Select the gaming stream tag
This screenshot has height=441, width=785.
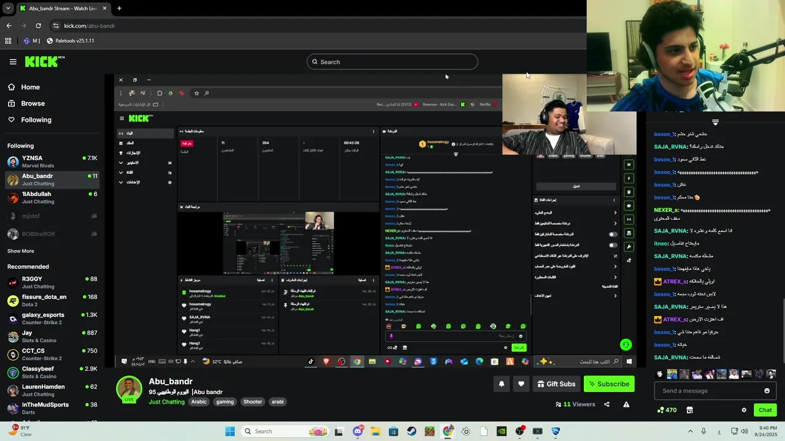point(225,402)
